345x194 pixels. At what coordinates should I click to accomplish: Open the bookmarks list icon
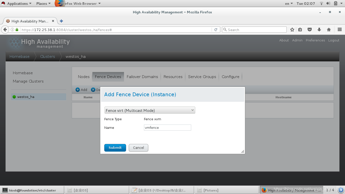click(x=300, y=30)
